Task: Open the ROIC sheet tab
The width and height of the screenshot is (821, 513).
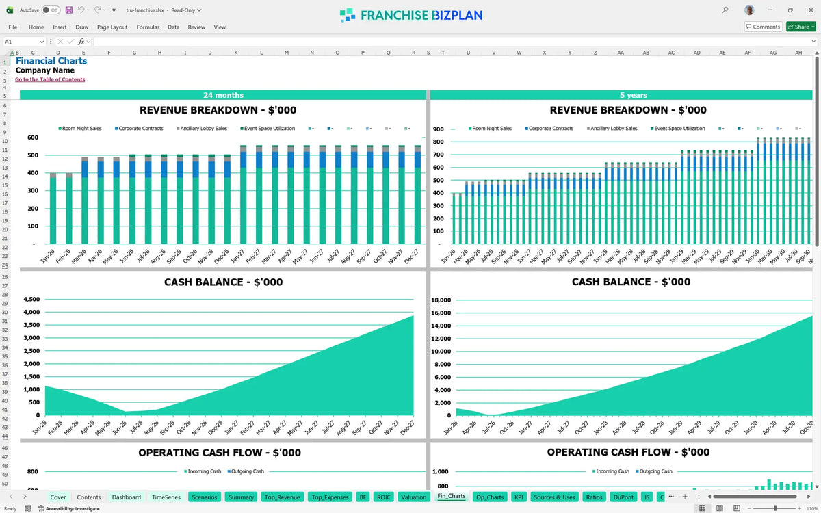Action: 384,497
